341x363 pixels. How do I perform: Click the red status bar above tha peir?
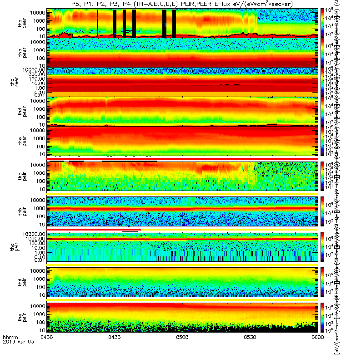182,159
